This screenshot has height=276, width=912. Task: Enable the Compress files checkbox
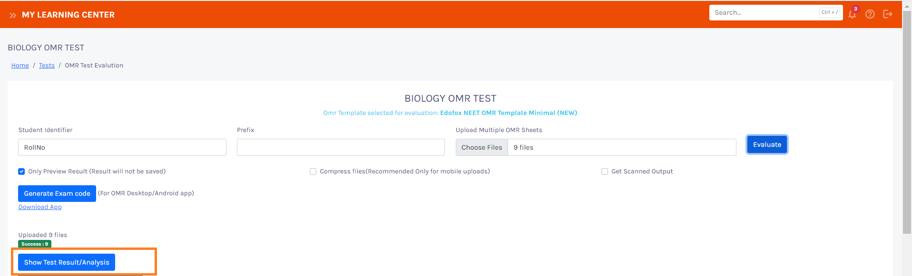pos(313,171)
